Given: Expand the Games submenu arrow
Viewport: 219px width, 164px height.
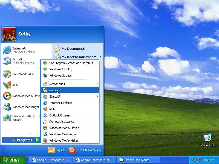Looking at the screenshot, I should pos(97,90).
